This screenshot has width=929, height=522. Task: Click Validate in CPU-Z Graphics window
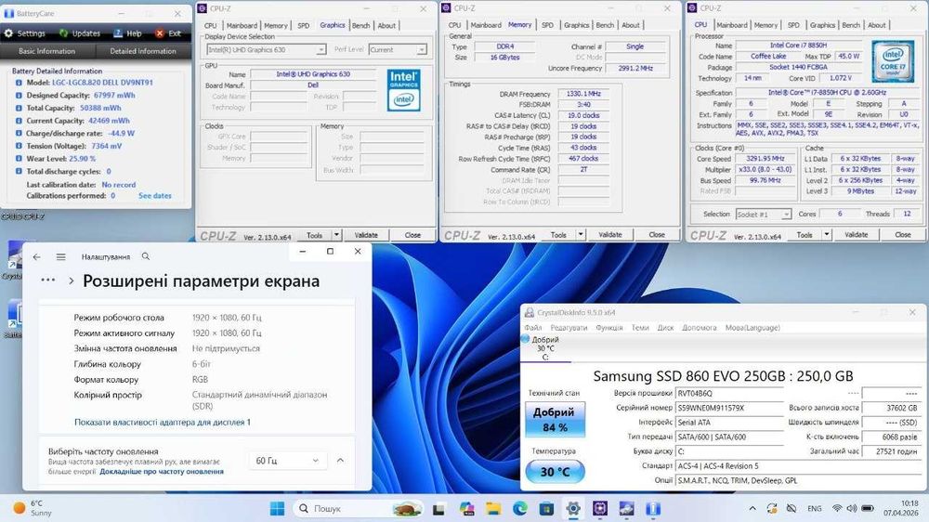coord(365,235)
